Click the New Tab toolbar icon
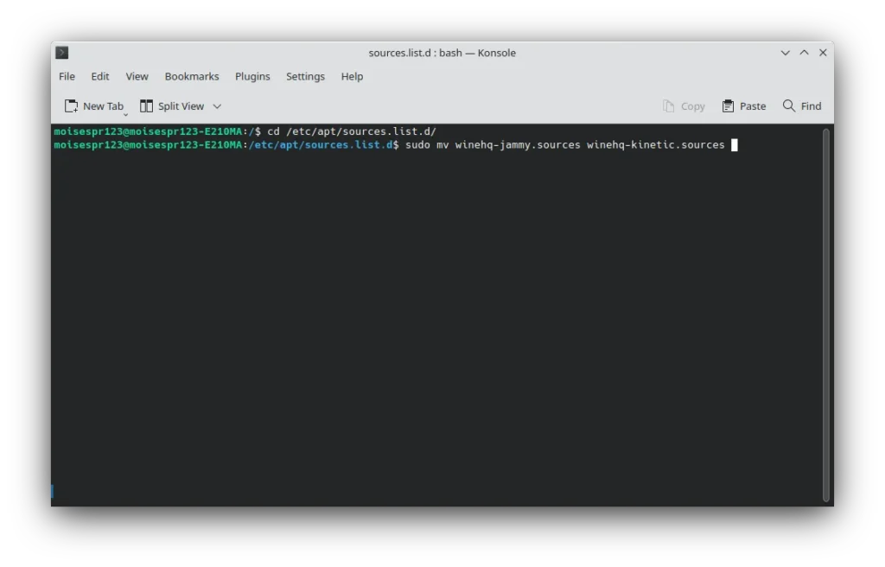 click(x=72, y=105)
